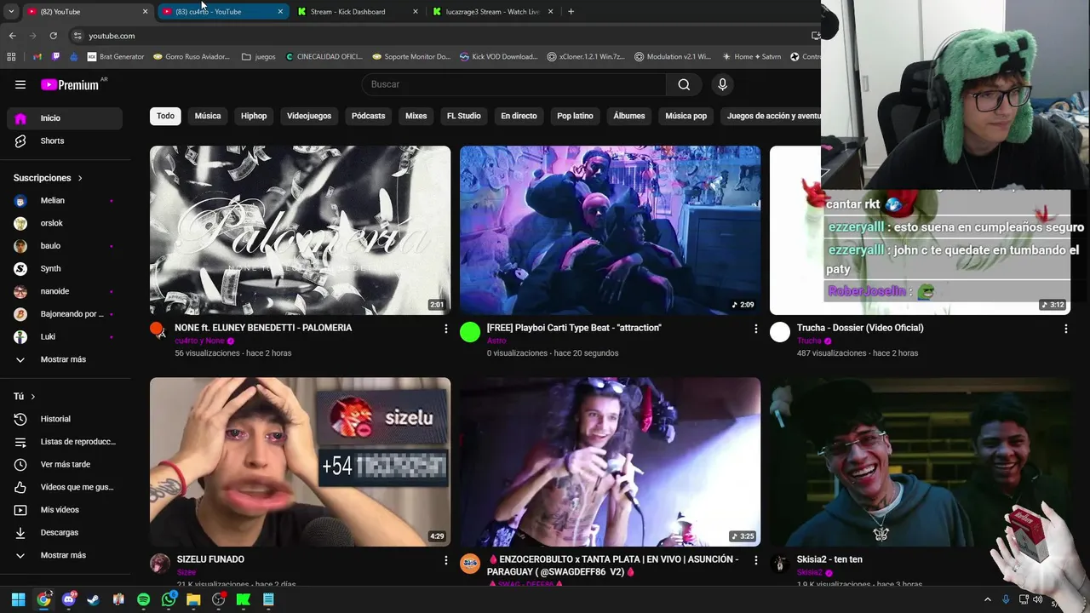Open Historial in the sidebar
1090x613 pixels.
(x=65, y=419)
